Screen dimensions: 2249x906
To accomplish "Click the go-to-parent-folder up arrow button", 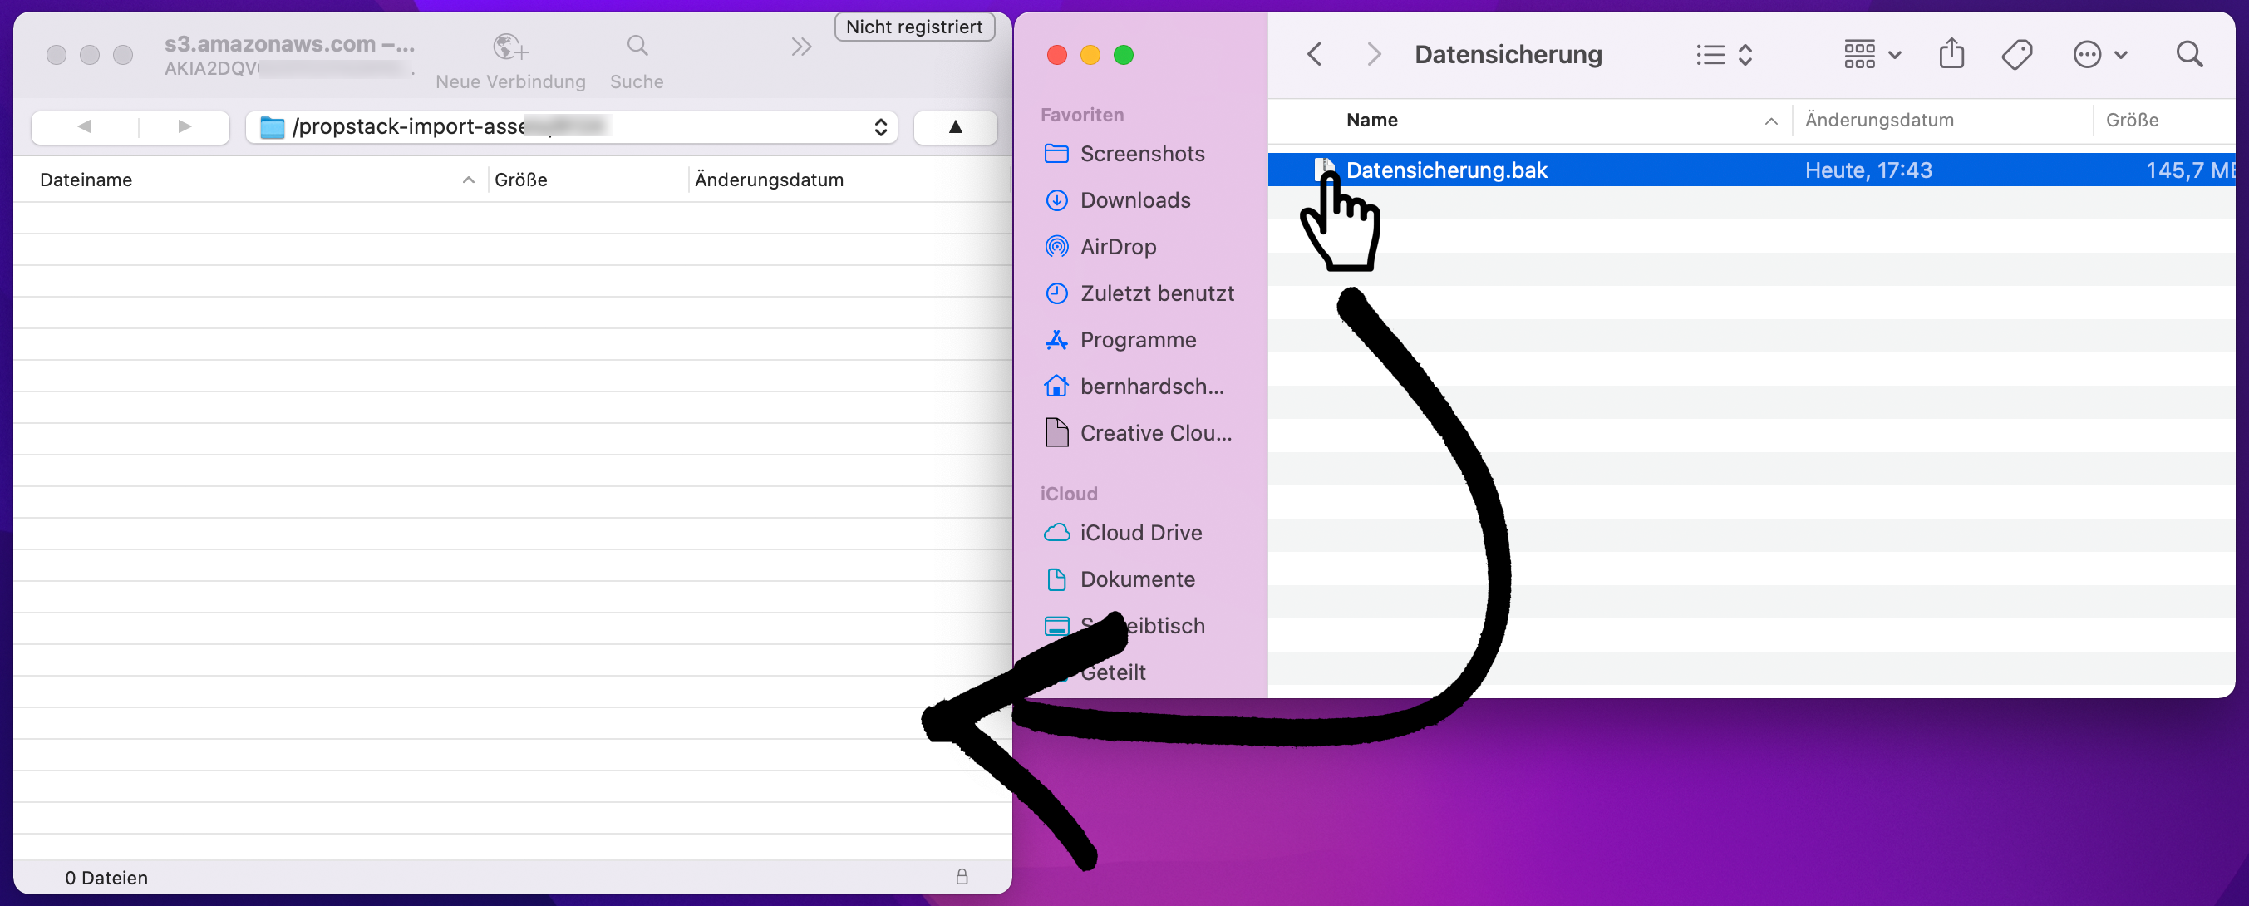I will (x=954, y=127).
